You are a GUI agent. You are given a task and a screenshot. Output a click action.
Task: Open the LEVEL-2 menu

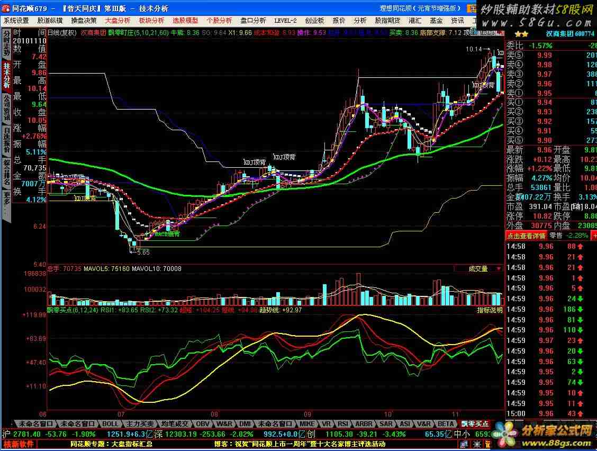285,21
